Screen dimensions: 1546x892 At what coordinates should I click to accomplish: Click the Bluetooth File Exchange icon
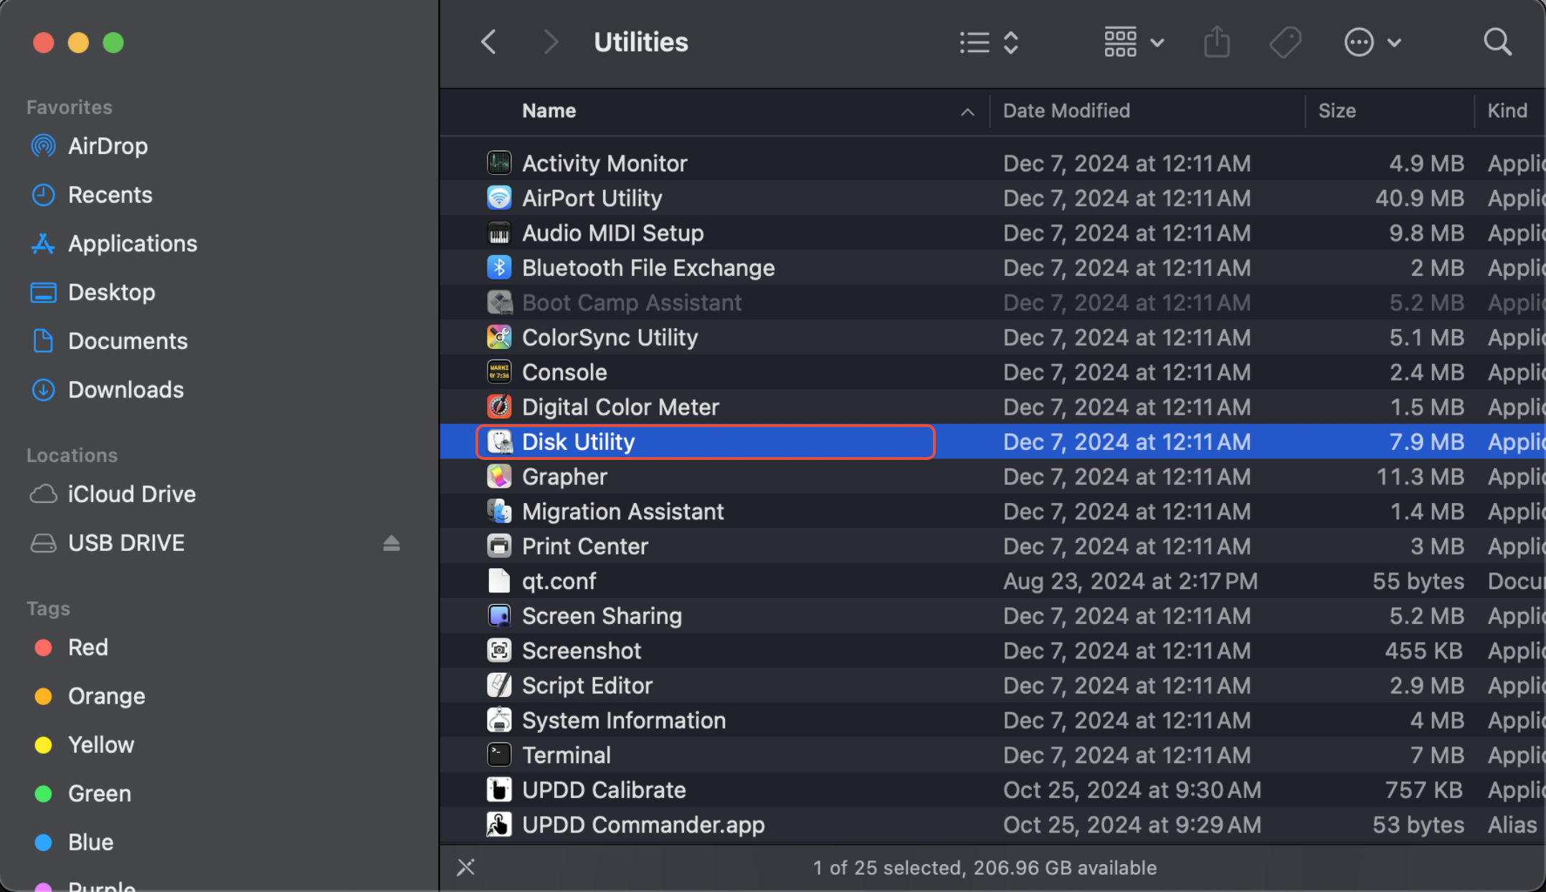coord(499,268)
